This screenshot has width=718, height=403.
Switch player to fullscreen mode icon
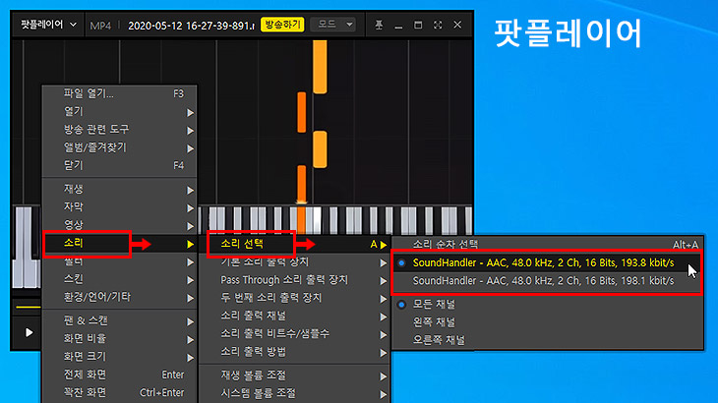pos(438,26)
